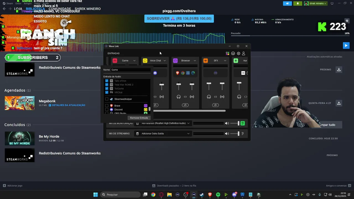Viewport: 354px width, 199px height.
Task: Check Brave audio input
Action: (x=107, y=106)
